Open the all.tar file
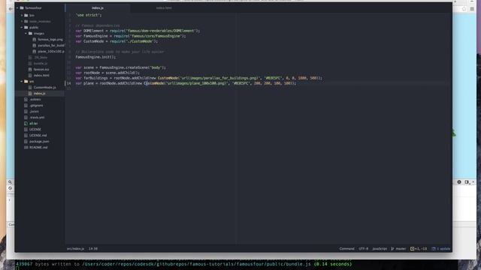 pos(33,123)
